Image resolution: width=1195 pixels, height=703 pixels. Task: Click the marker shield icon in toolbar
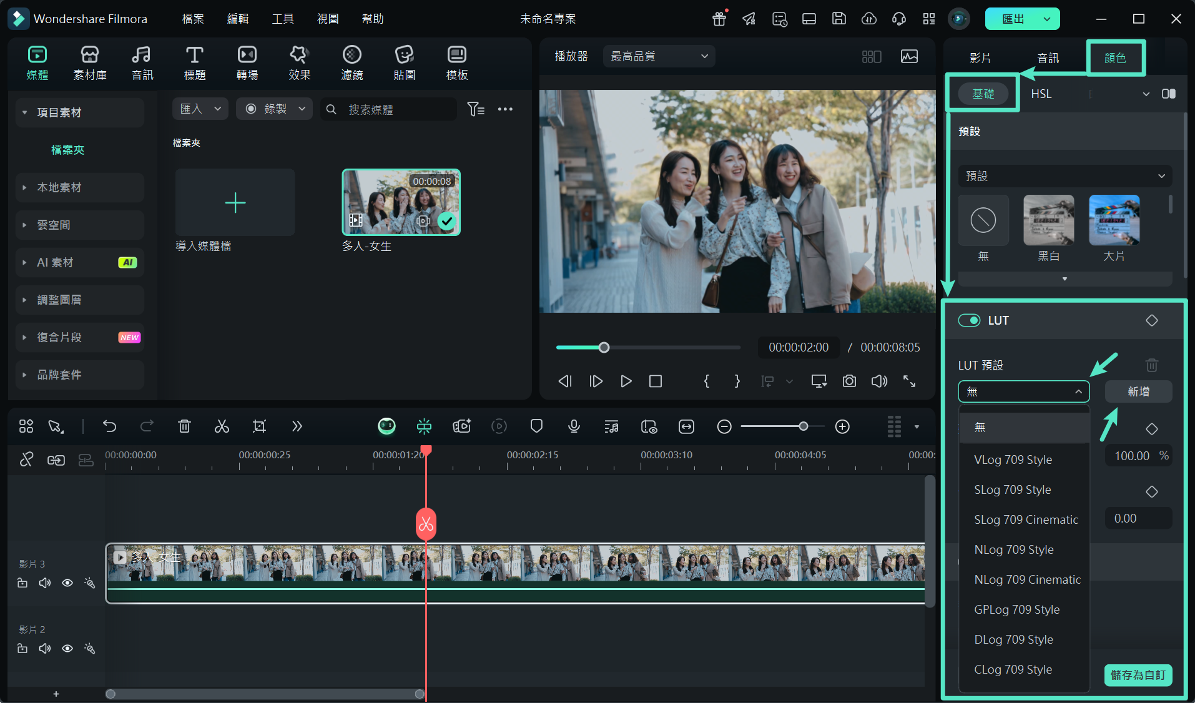pyautogui.click(x=536, y=426)
